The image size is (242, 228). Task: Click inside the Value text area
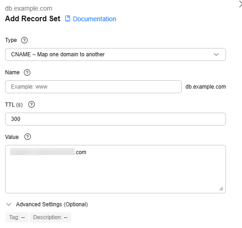[x=115, y=169]
